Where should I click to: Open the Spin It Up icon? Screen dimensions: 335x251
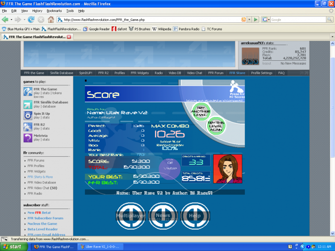[x=28, y=116]
